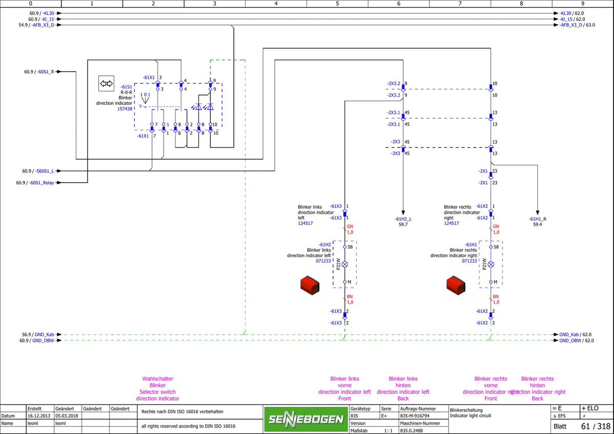
Task: Select the -61S1 switch designation
Action: tap(126, 87)
